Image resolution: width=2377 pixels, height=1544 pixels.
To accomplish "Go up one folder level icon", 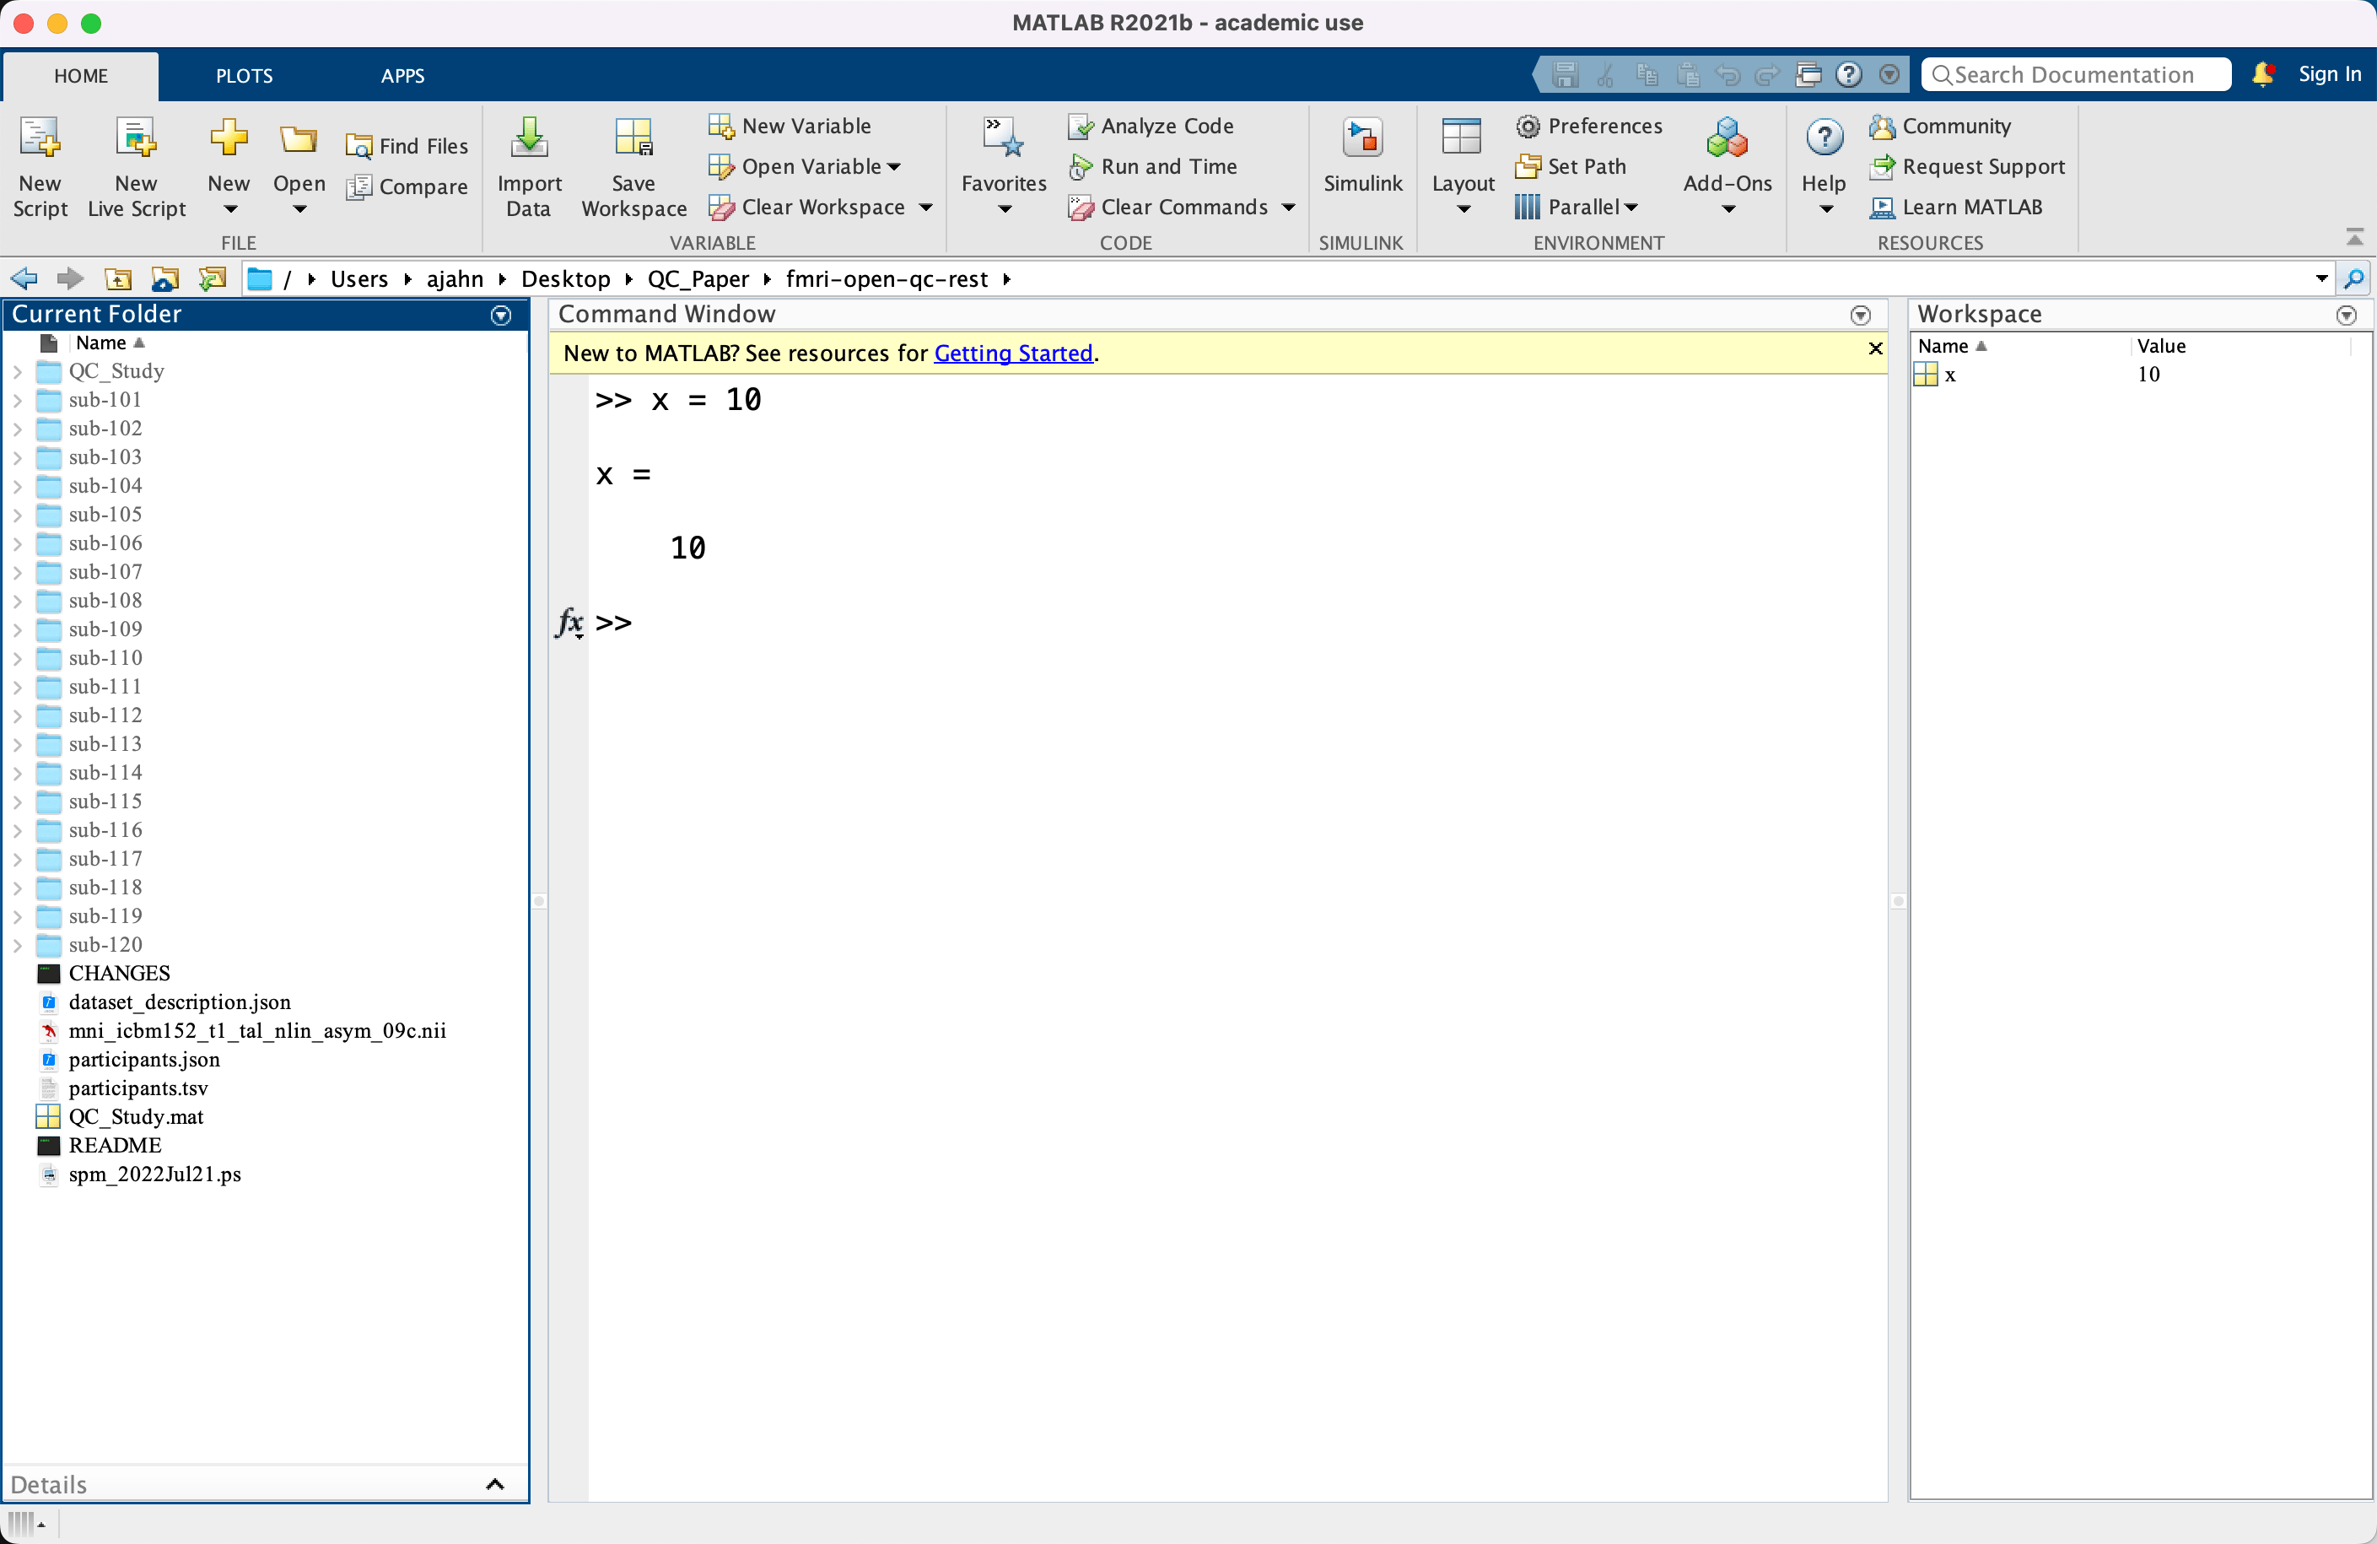I will [x=118, y=278].
